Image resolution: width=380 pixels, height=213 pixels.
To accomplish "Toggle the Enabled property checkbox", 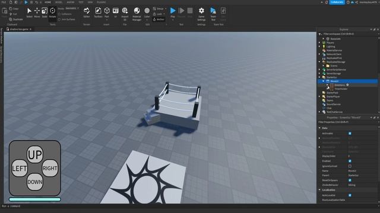I will click(x=350, y=161).
